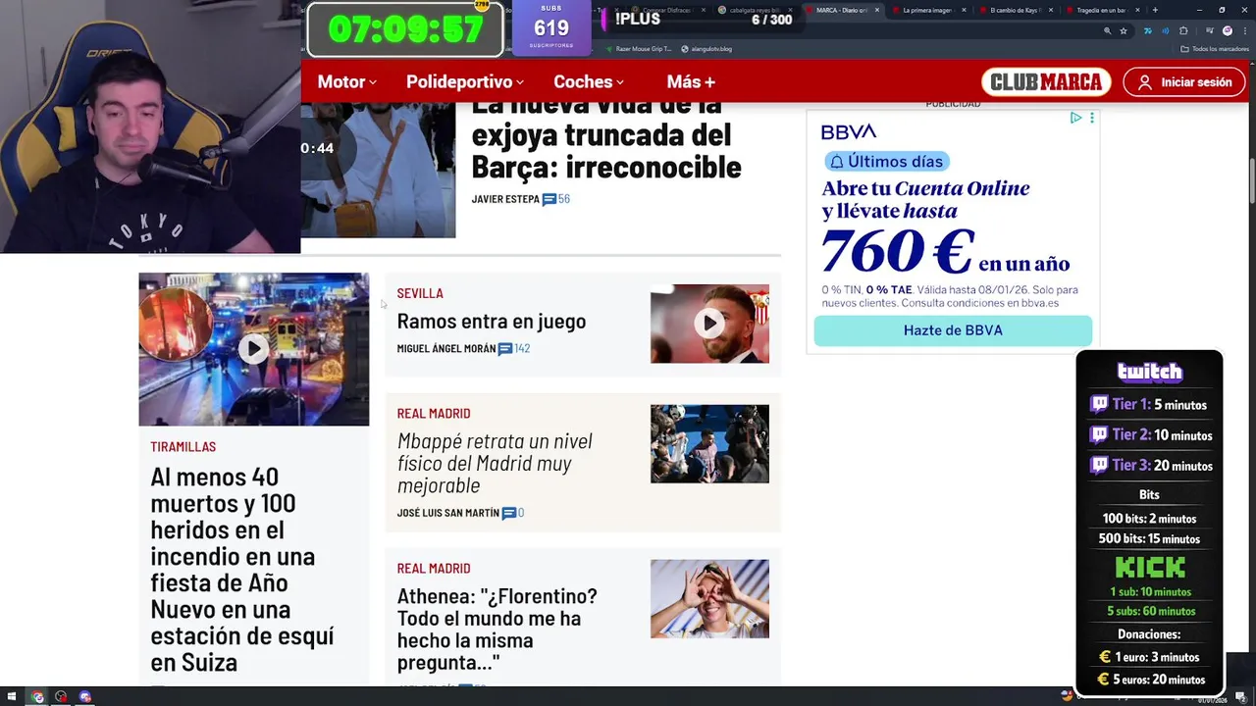
Task: Open the '40 muertos' incendio Suiza headline
Action: pos(242,569)
